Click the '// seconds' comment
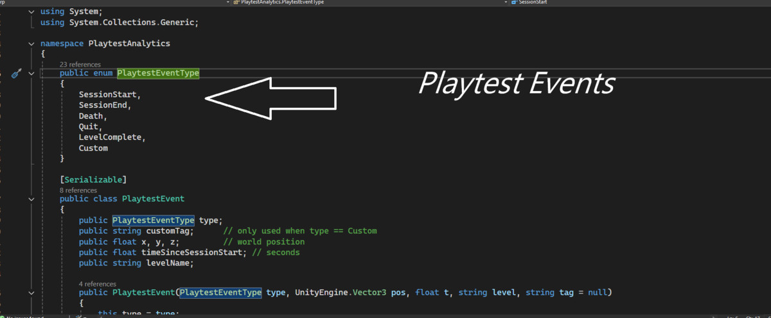771x318 pixels. pos(275,252)
